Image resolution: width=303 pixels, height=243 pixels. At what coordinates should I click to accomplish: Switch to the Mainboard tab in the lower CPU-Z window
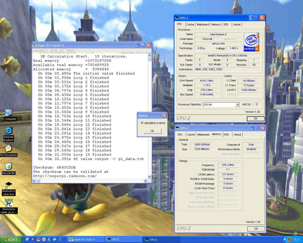click(x=203, y=134)
